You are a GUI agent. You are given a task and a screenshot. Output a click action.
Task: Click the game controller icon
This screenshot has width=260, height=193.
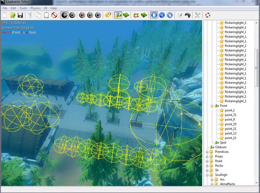[x=188, y=15]
